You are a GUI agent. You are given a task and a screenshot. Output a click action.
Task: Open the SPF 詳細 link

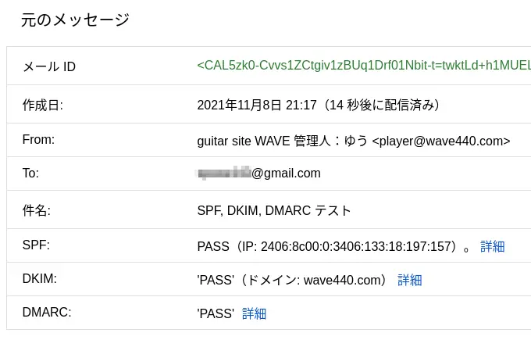493,246
